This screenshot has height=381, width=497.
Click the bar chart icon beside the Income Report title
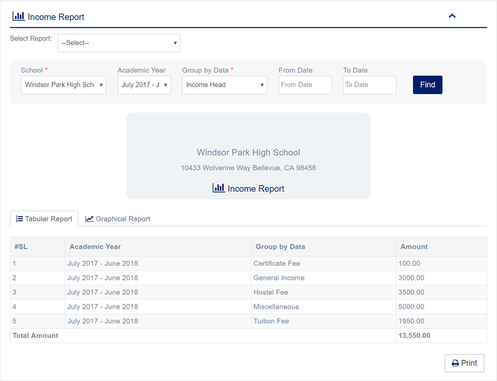[18, 17]
